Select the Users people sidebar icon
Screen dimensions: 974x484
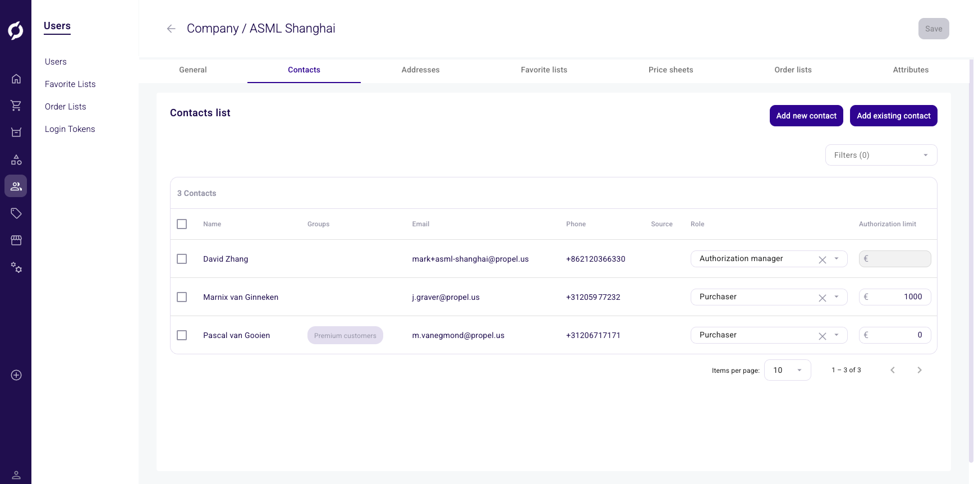coord(16,186)
